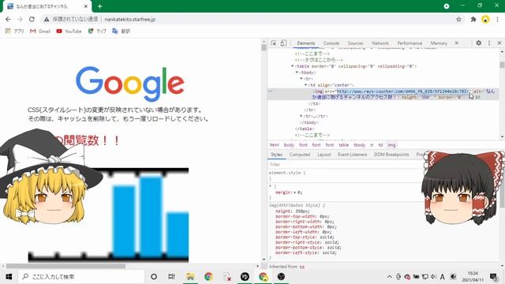
Task: Open the Windows Start menu
Action: 9,277
